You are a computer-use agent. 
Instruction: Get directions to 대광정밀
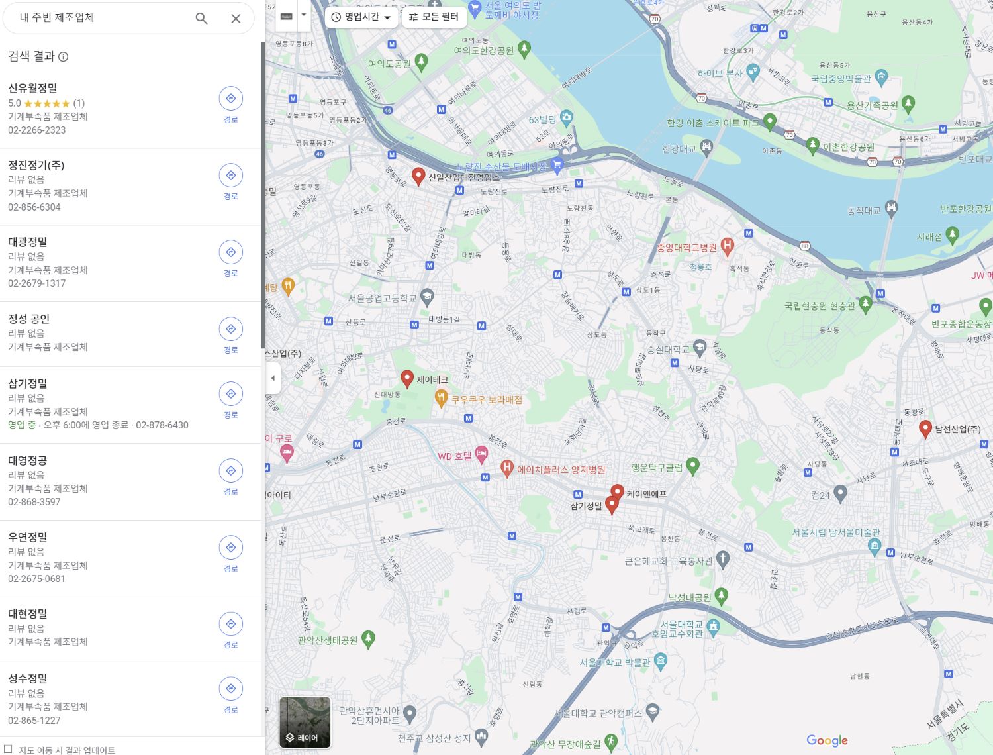point(231,252)
